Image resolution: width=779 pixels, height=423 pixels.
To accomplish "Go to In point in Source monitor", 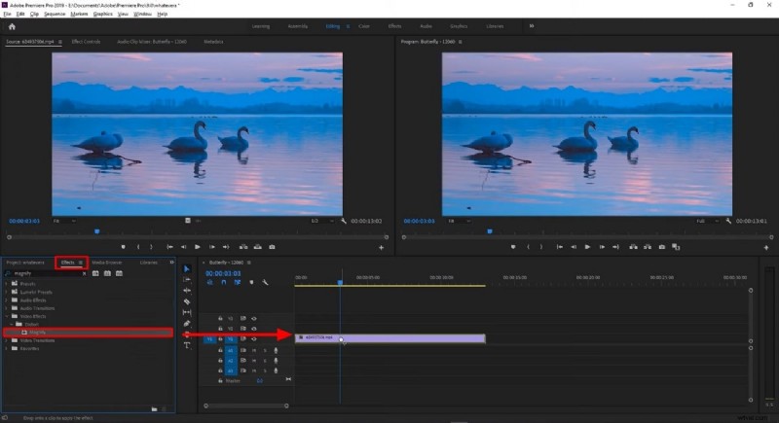I will 169,247.
